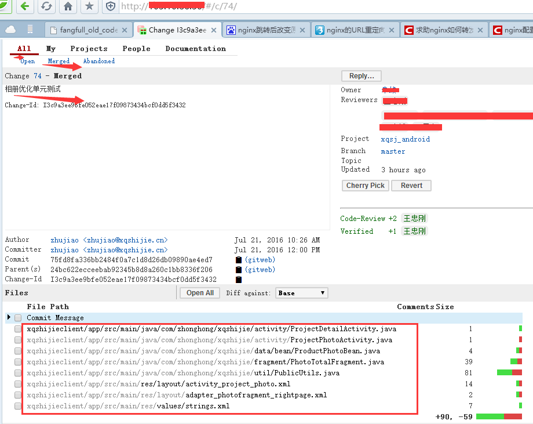Copy the Change-Id with clipboard icon

click(239, 280)
